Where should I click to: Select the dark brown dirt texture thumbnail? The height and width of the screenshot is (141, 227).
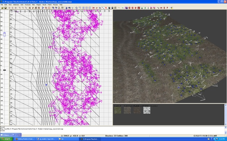click(137, 110)
